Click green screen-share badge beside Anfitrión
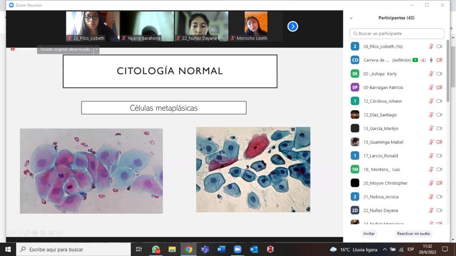This screenshot has width=456, height=256. (415, 60)
